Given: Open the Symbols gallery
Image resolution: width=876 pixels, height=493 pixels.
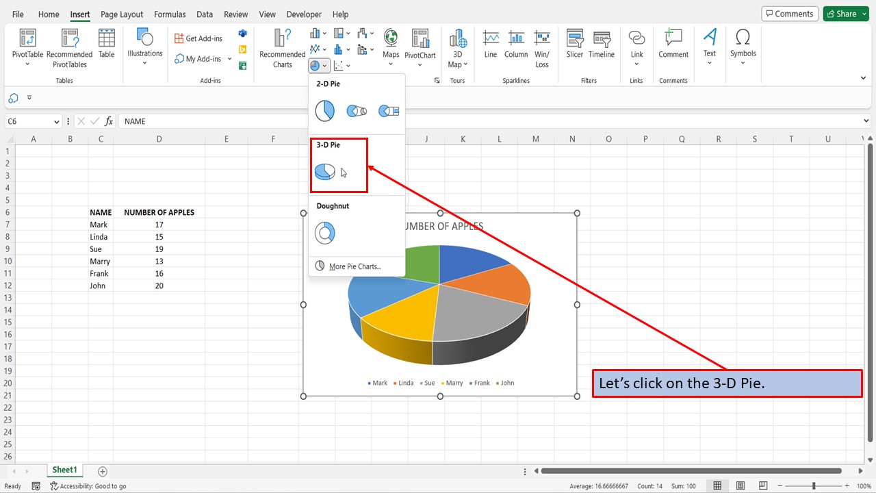Looking at the screenshot, I should 743,41.
